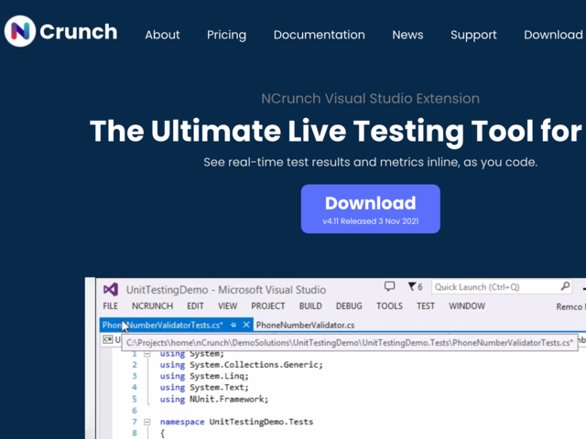Open the TOOLS menu
The image size is (586, 439).
click(389, 306)
